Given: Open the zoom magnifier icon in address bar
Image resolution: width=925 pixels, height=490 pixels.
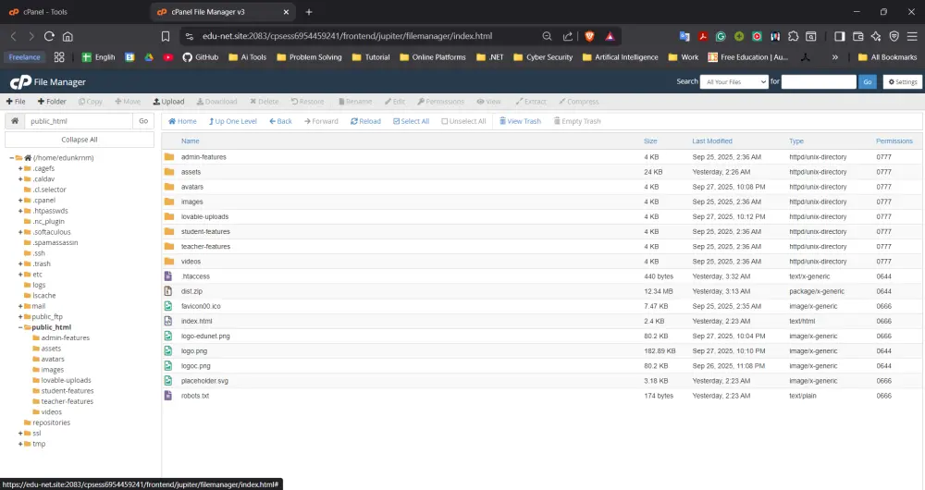Looking at the screenshot, I should [547, 36].
